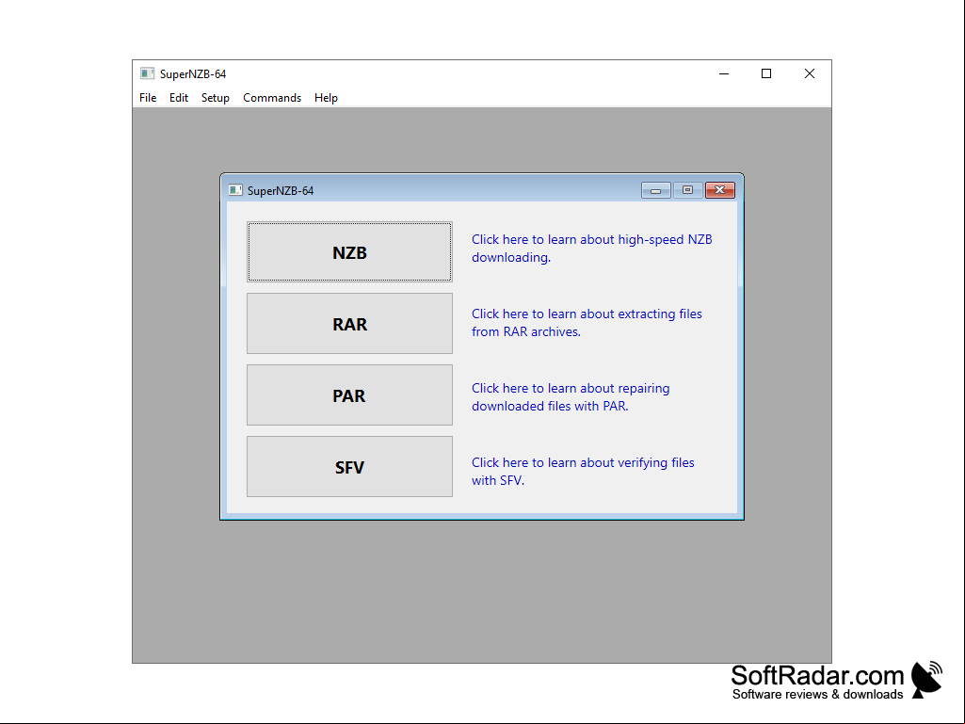Close the main SuperNZB-64 window

(x=810, y=73)
